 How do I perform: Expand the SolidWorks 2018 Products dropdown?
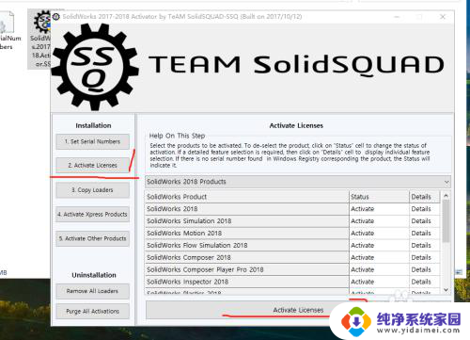tap(298, 182)
